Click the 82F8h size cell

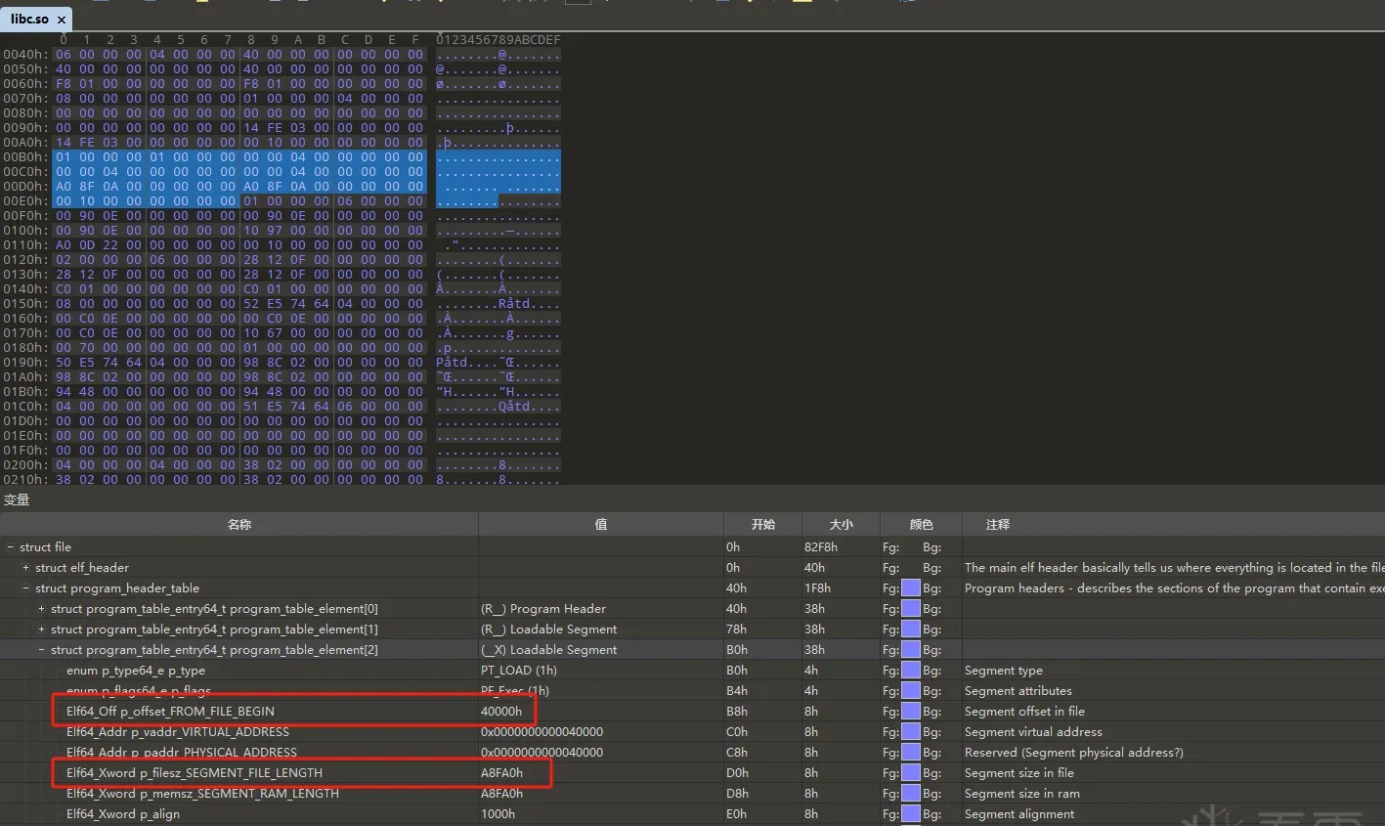tap(821, 547)
